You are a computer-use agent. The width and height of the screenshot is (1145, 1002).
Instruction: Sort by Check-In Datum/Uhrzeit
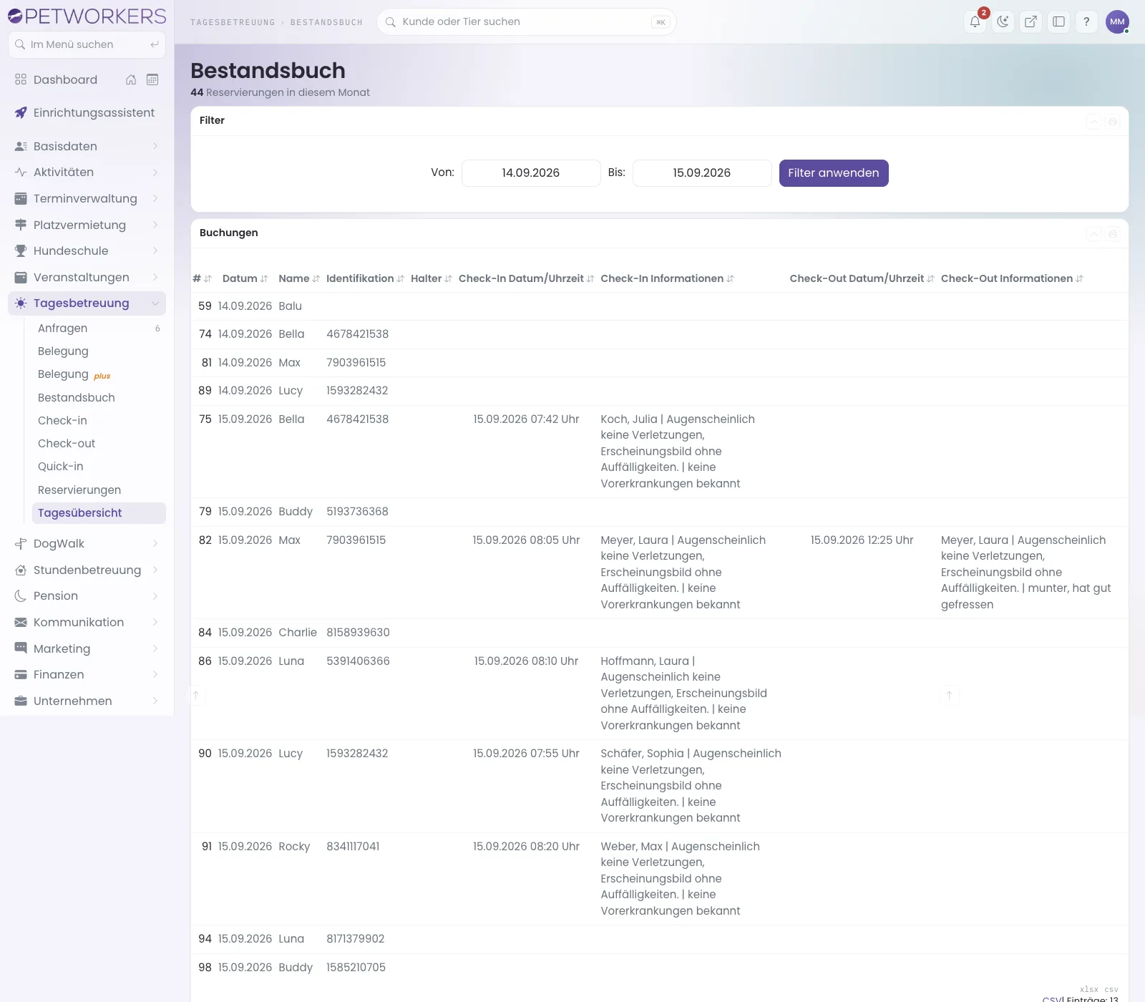coord(526,278)
